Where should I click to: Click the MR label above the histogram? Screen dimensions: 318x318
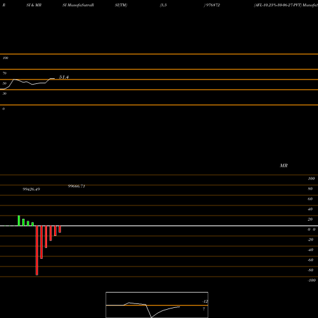284,165
